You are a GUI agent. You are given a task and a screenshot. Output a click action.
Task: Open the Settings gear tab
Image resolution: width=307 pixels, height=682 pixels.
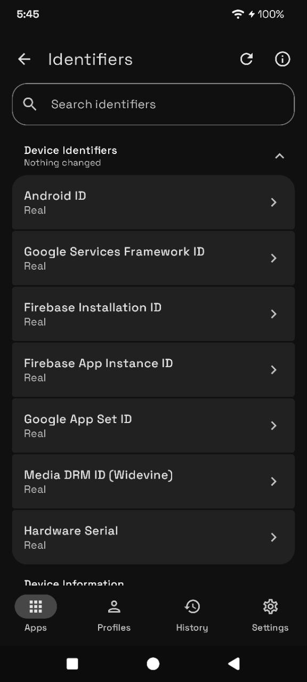270,614
